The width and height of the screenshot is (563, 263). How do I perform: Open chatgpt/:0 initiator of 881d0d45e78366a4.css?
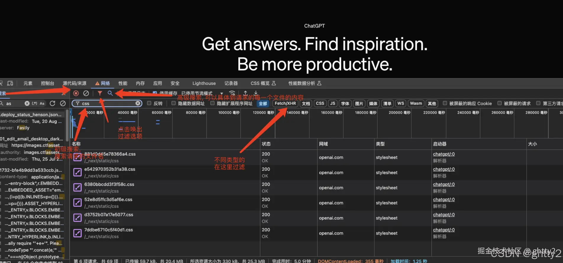[x=444, y=154]
